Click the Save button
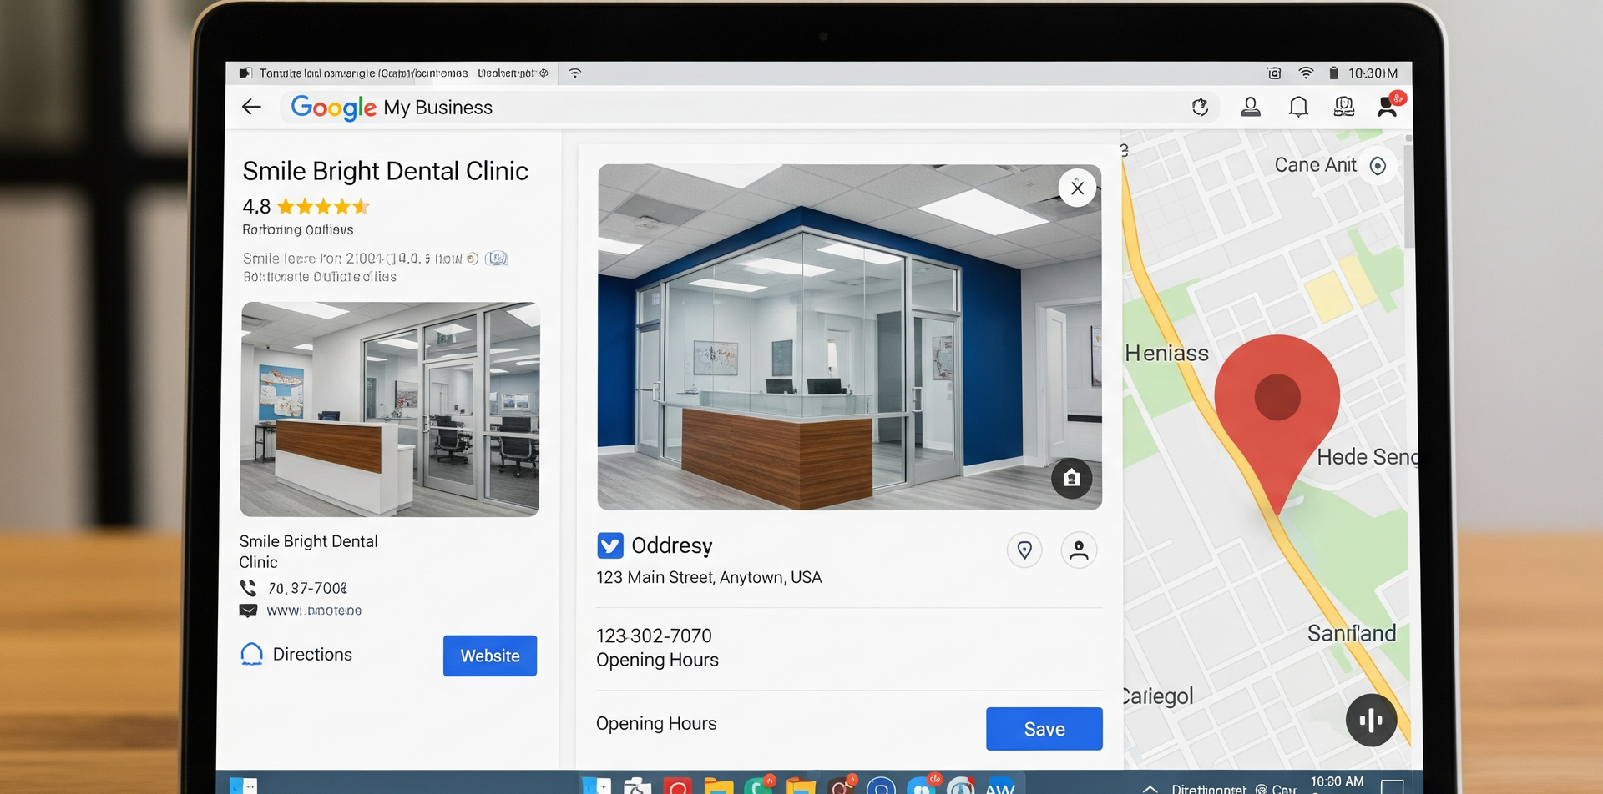 (x=1044, y=729)
